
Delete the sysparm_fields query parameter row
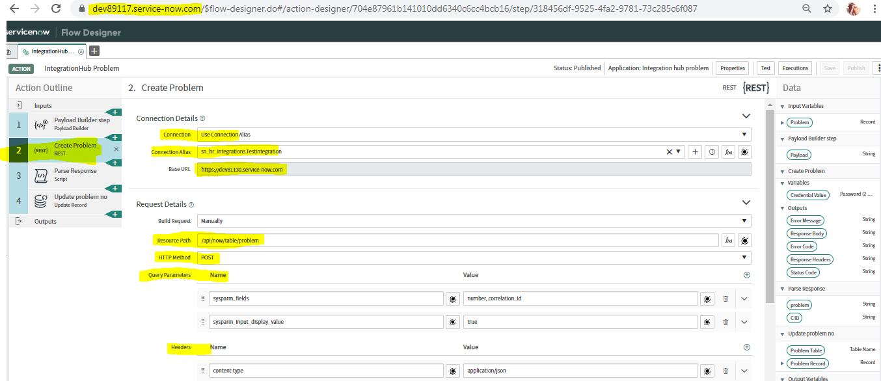pos(725,298)
